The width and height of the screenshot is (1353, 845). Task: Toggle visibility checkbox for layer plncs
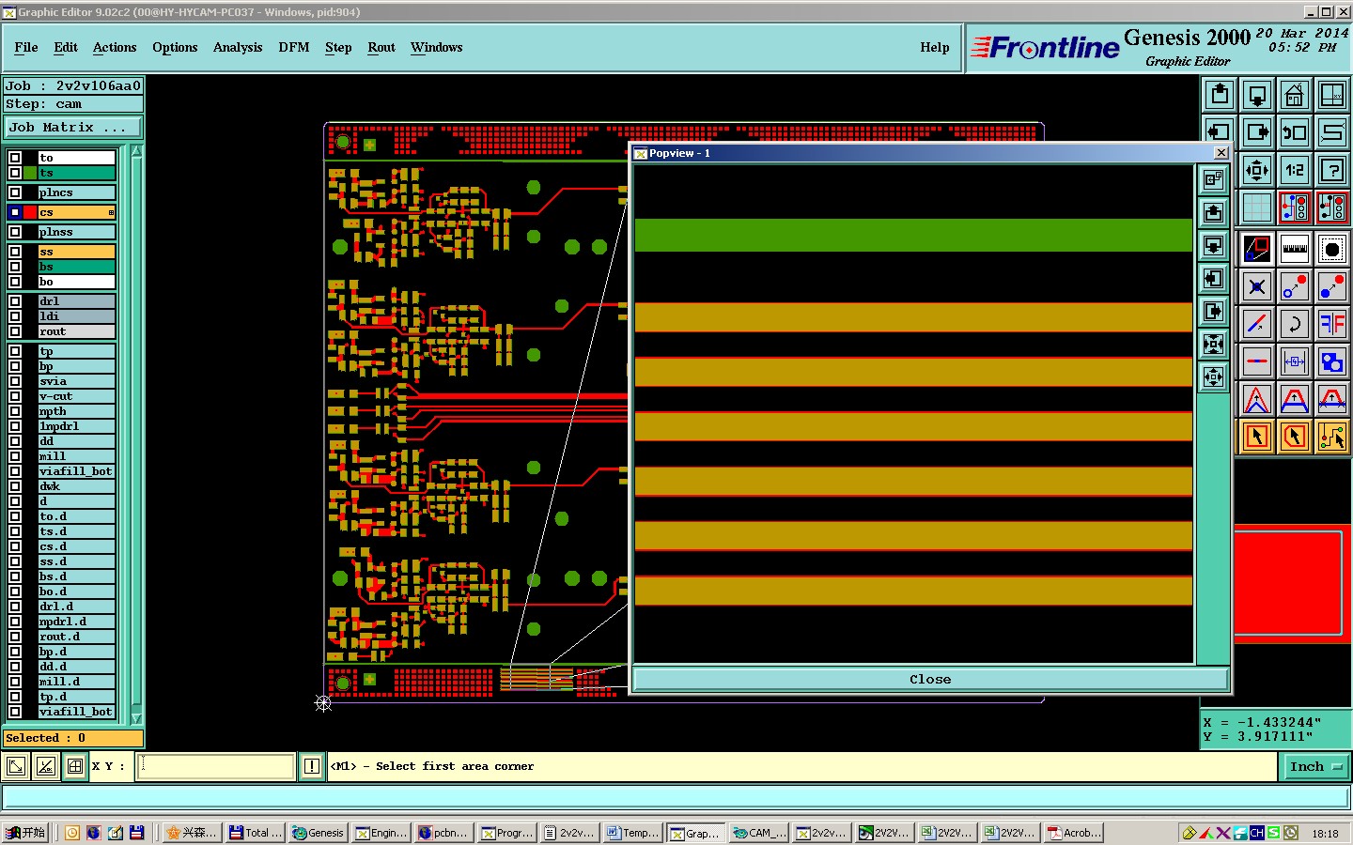15,192
